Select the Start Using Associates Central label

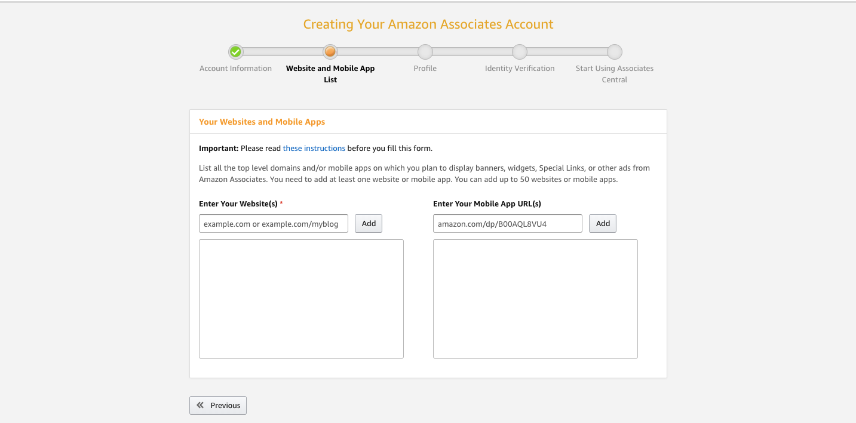615,74
